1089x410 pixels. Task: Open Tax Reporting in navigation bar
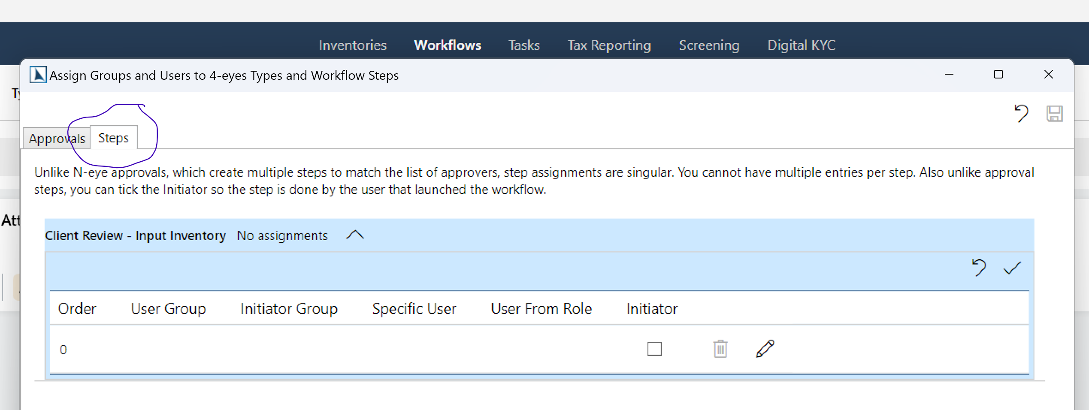pyautogui.click(x=609, y=45)
